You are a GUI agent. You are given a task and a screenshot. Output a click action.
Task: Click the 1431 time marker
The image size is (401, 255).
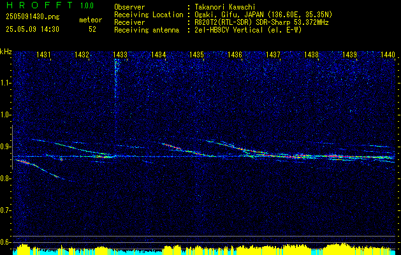(43, 54)
